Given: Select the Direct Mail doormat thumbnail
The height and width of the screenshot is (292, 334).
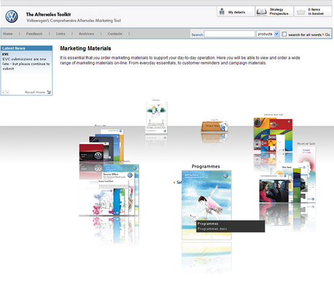Looking at the screenshot, I should click(214, 126).
